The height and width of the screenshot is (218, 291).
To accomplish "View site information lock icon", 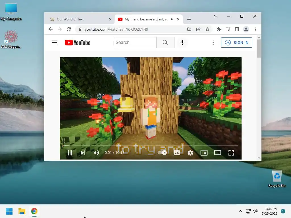I will click(80, 29).
